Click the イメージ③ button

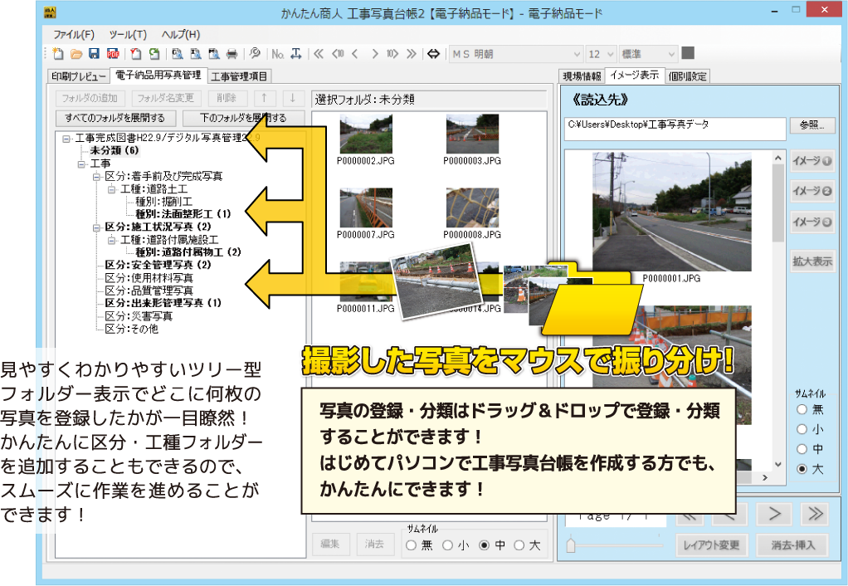pyautogui.click(x=812, y=222)
